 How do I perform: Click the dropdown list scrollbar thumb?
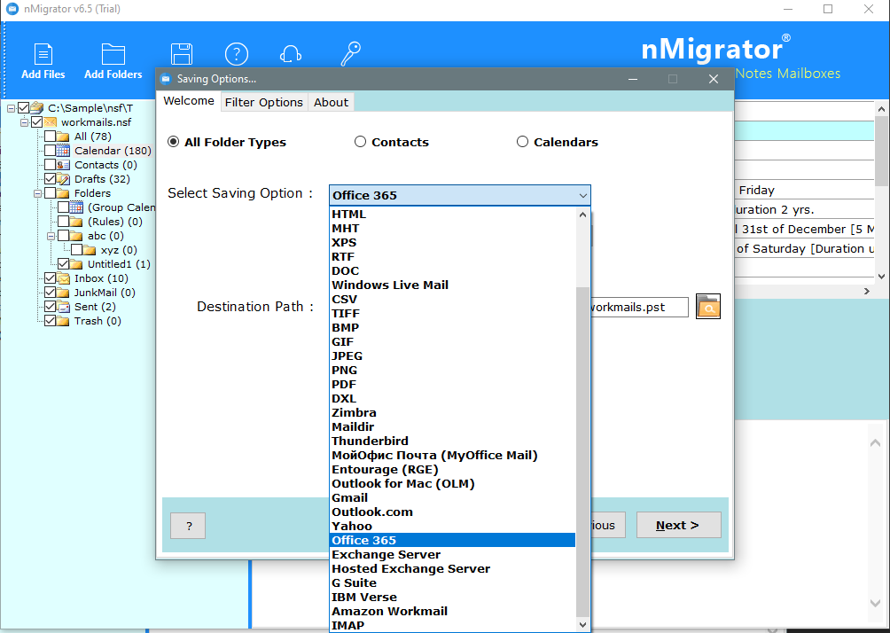pos(582,452)
